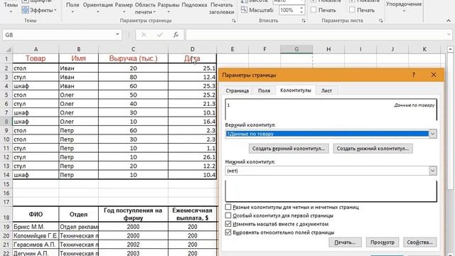Open the Поля margins dropdown
This screenshot has height=256, width=455.
[x=73, y=8]
